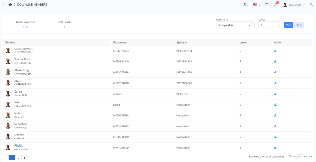Screen dimensions: 316x162
Task: View Laura Stewart's tree icon
Action: pyautogui.click(x=275, y=51)
